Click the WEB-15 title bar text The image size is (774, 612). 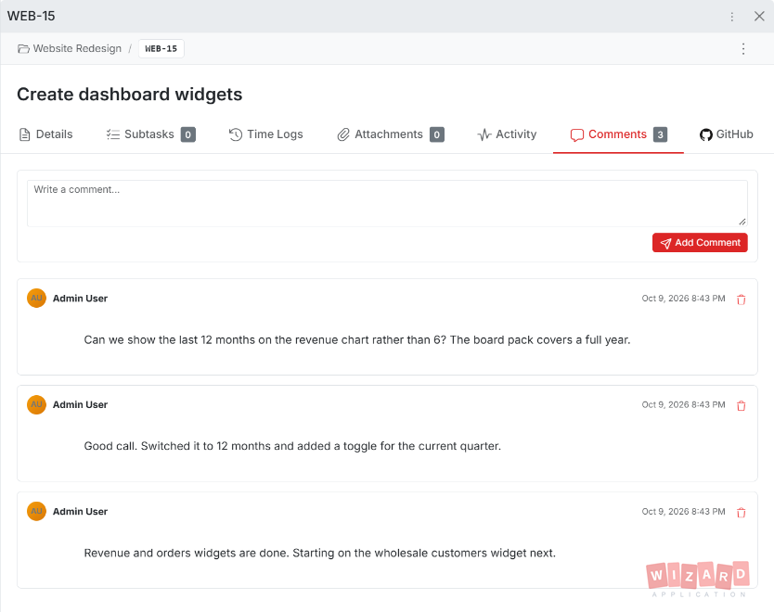[32, 17]
